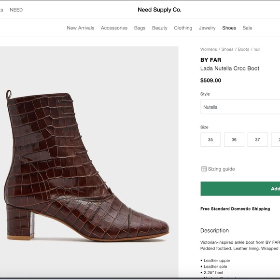
Task: Click the null breadcrumb
Action: [x=257, y=49]
